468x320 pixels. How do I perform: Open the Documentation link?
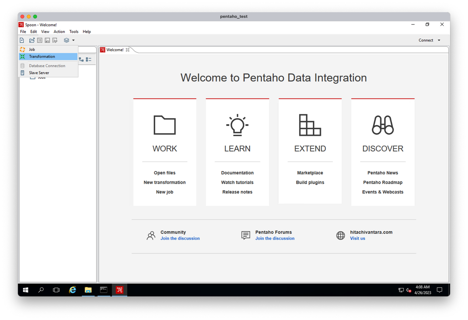(237, 173)
